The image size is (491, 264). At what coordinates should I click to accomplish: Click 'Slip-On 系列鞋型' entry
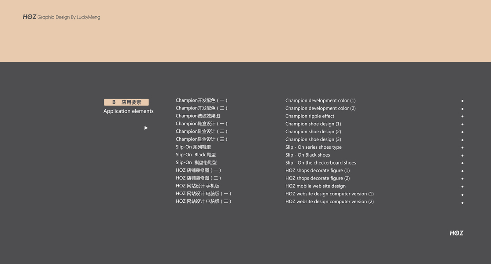[193, 147]
